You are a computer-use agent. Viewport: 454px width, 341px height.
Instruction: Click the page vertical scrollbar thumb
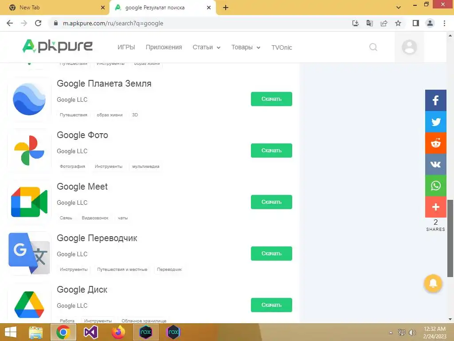point(450,238)
